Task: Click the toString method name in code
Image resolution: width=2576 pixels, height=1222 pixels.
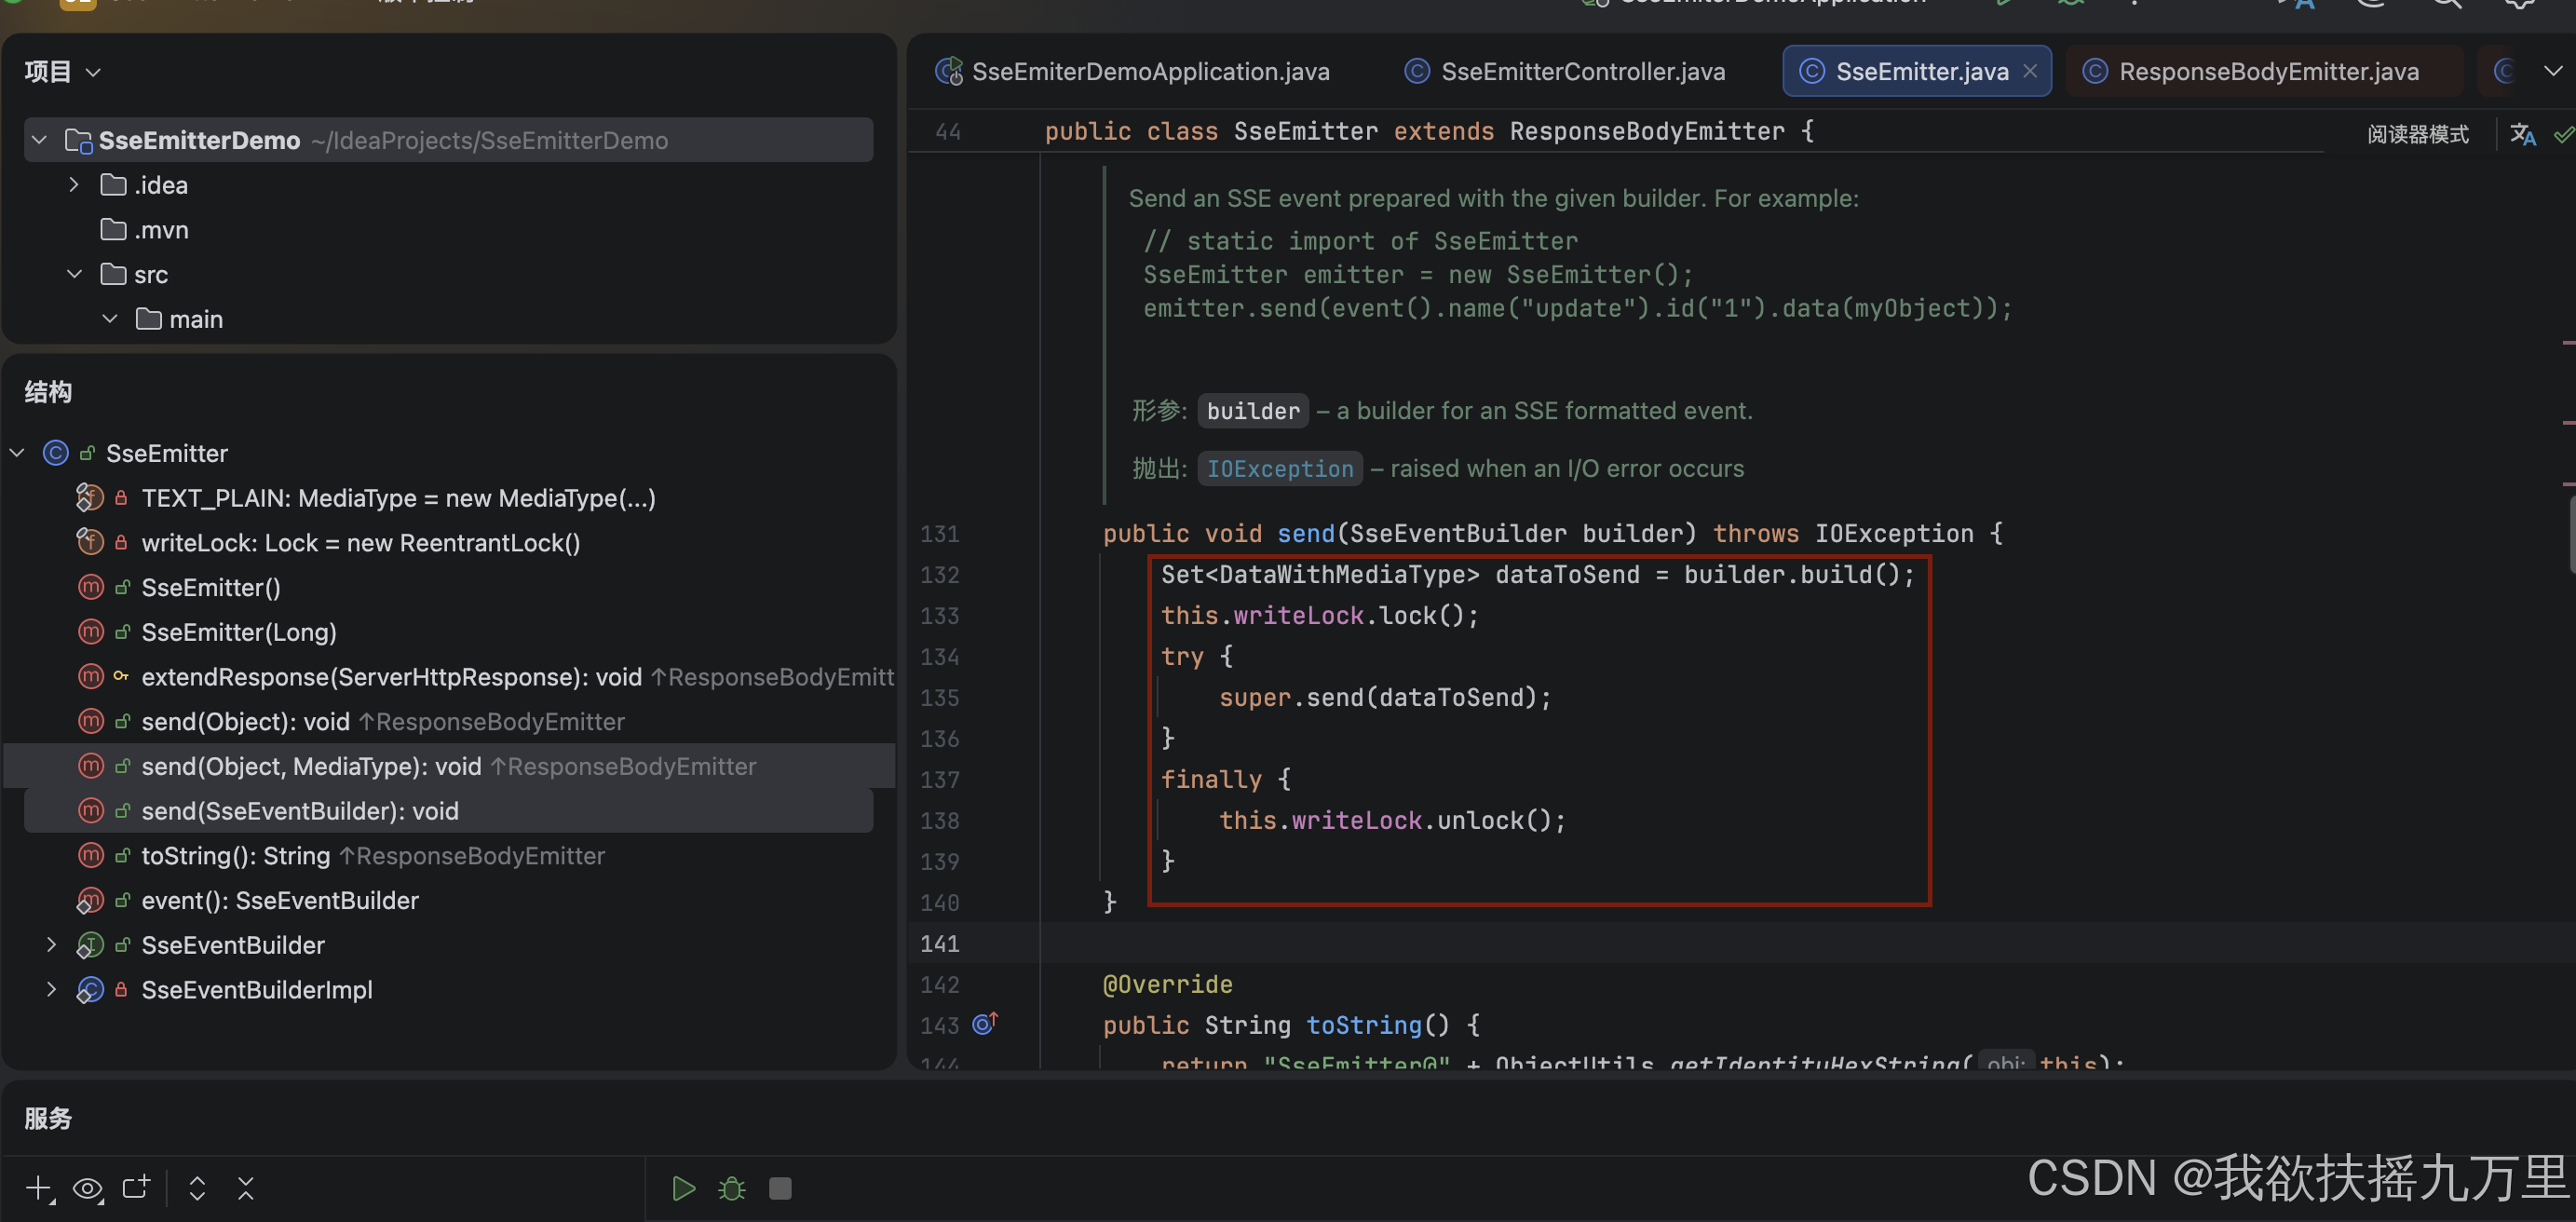Action: 1364,1025
